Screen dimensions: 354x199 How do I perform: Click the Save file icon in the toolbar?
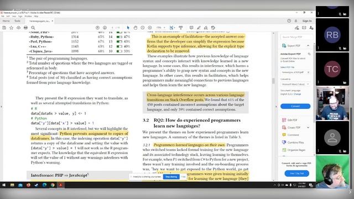(x=4, y=28)
